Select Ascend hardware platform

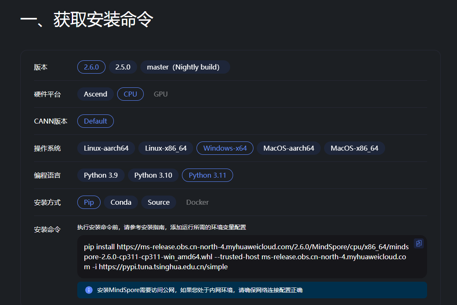[x=96, y=94]
